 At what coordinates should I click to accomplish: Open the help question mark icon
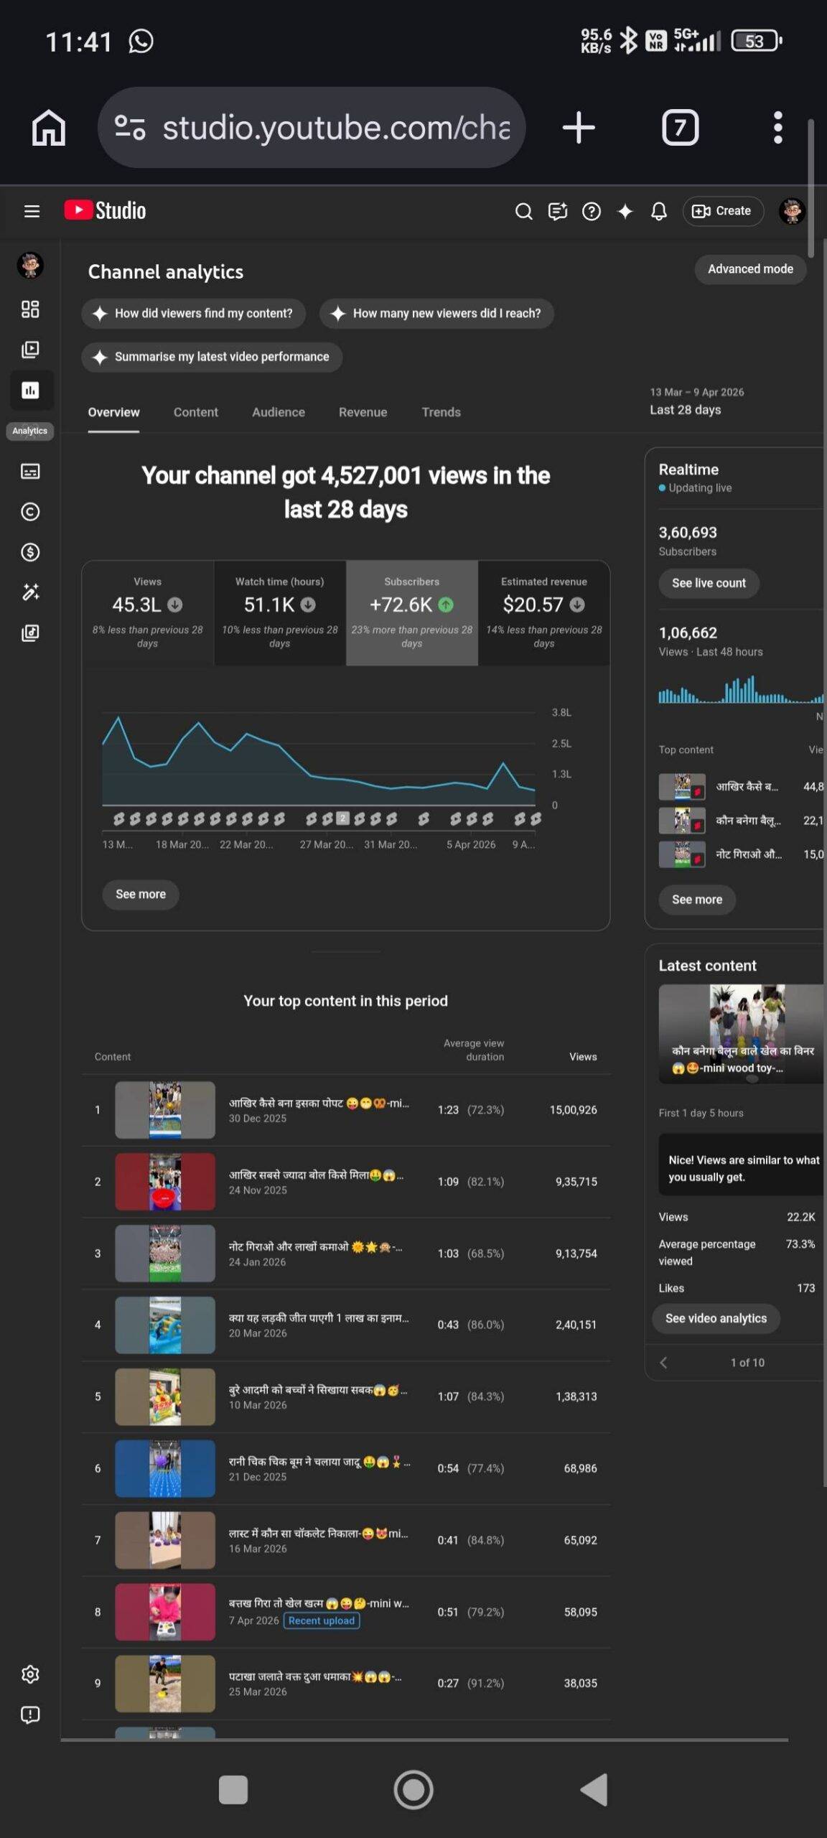(591, 211)
